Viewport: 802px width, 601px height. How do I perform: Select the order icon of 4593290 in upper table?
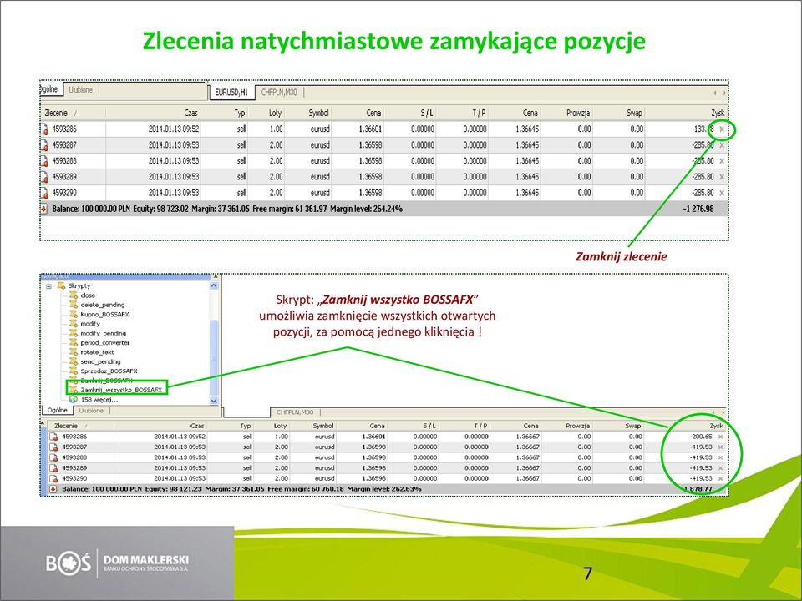pos(44,193)
